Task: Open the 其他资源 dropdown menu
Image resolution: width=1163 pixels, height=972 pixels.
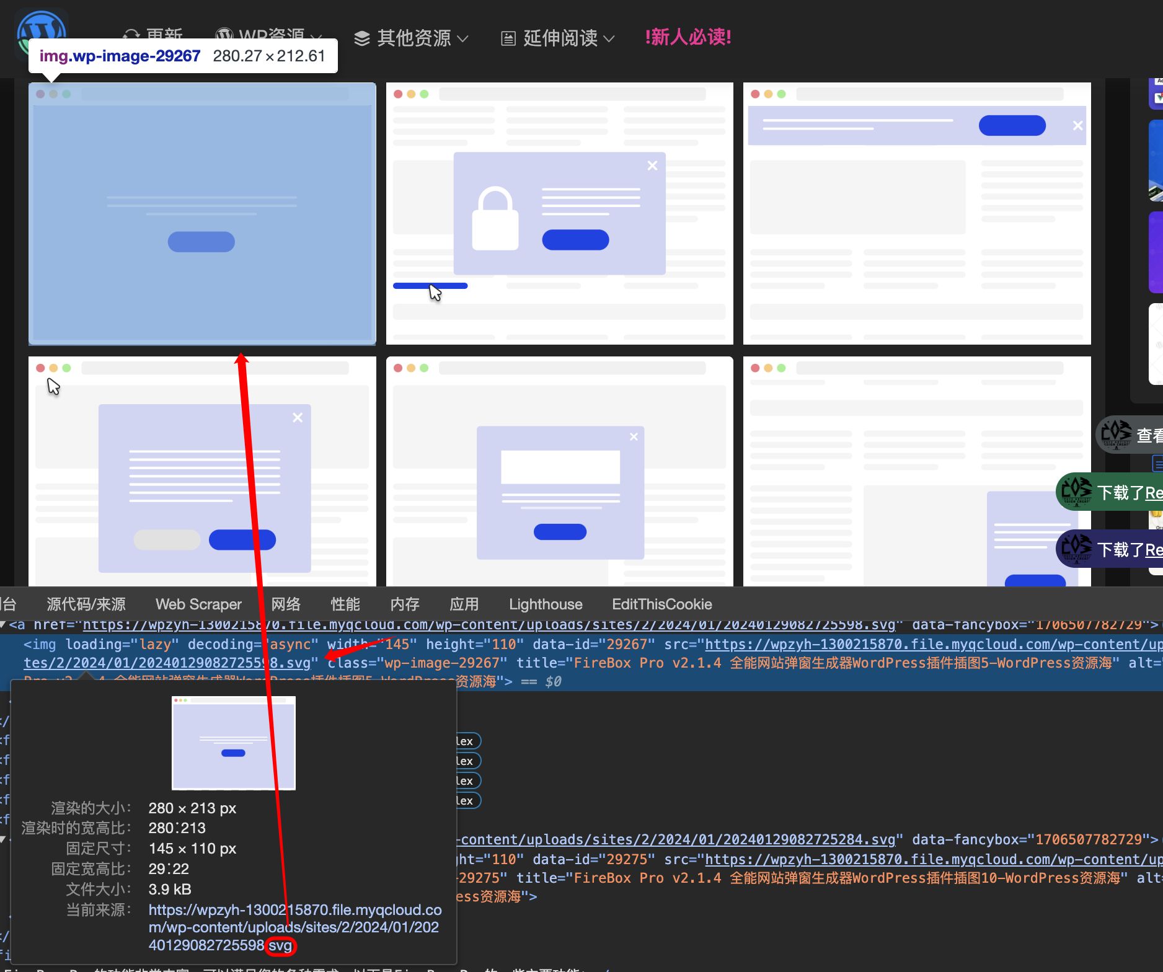Action: (x=412, y=38)
